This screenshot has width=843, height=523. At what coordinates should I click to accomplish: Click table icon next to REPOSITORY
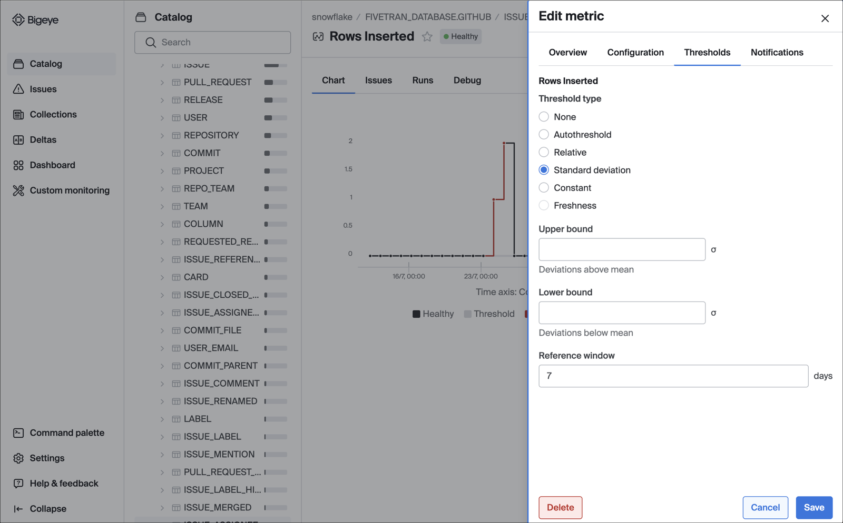(x=176, y=135)
